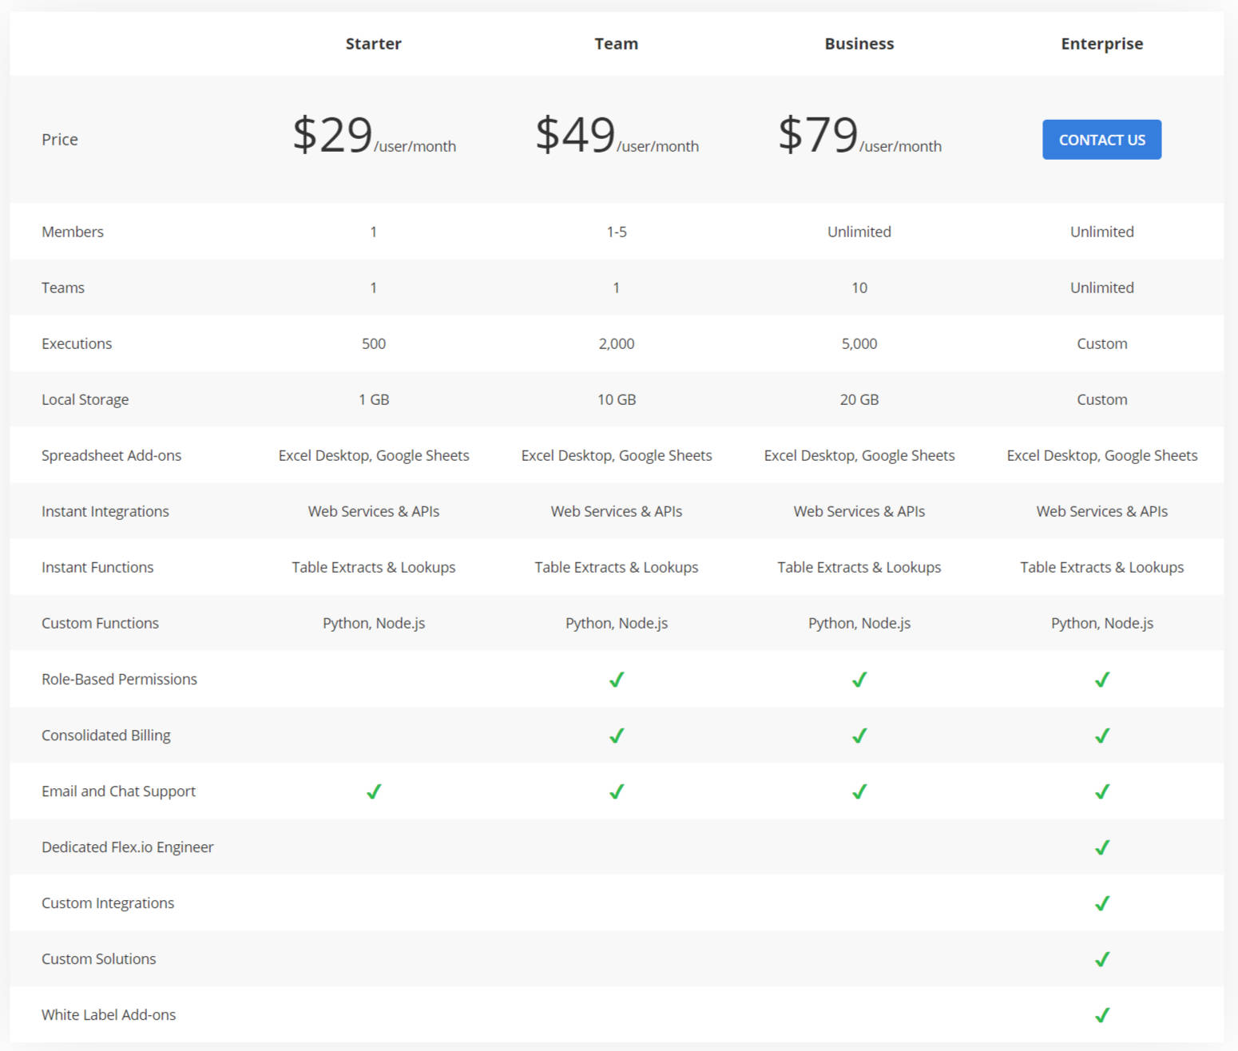Viewport: 1238px width, 1051px height.
Task: Click the Custom Solutions checkmark under Enterprise
Action: click(1102, 959)
